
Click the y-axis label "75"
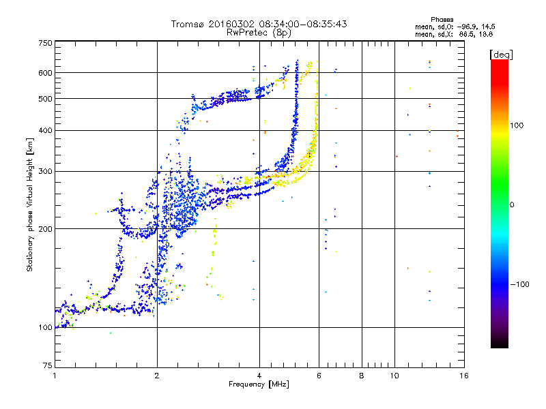48,365
